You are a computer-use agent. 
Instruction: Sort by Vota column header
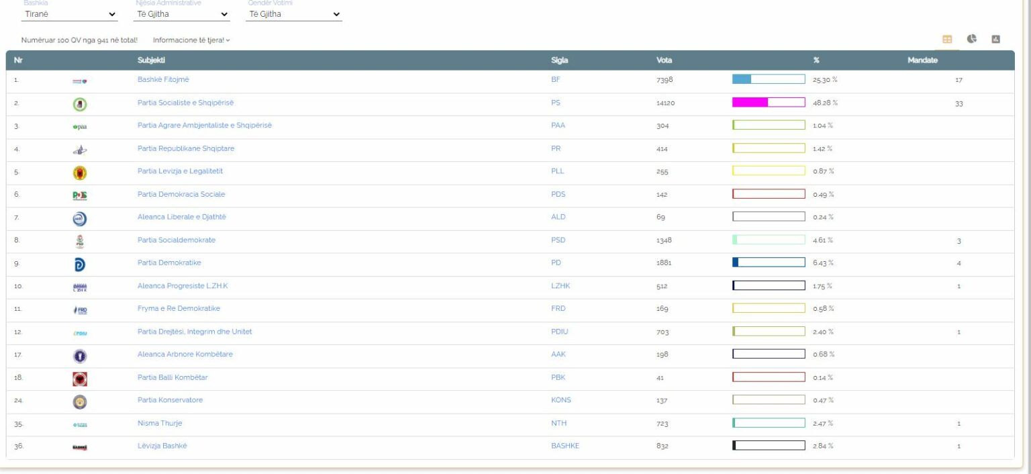pos(664,60)
